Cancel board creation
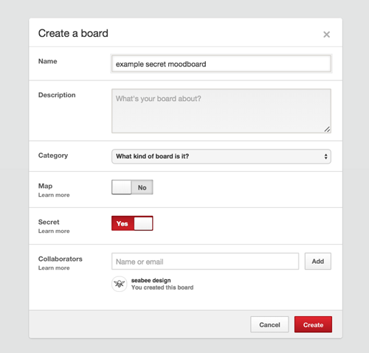369x353 pixels. pos(269,324)
